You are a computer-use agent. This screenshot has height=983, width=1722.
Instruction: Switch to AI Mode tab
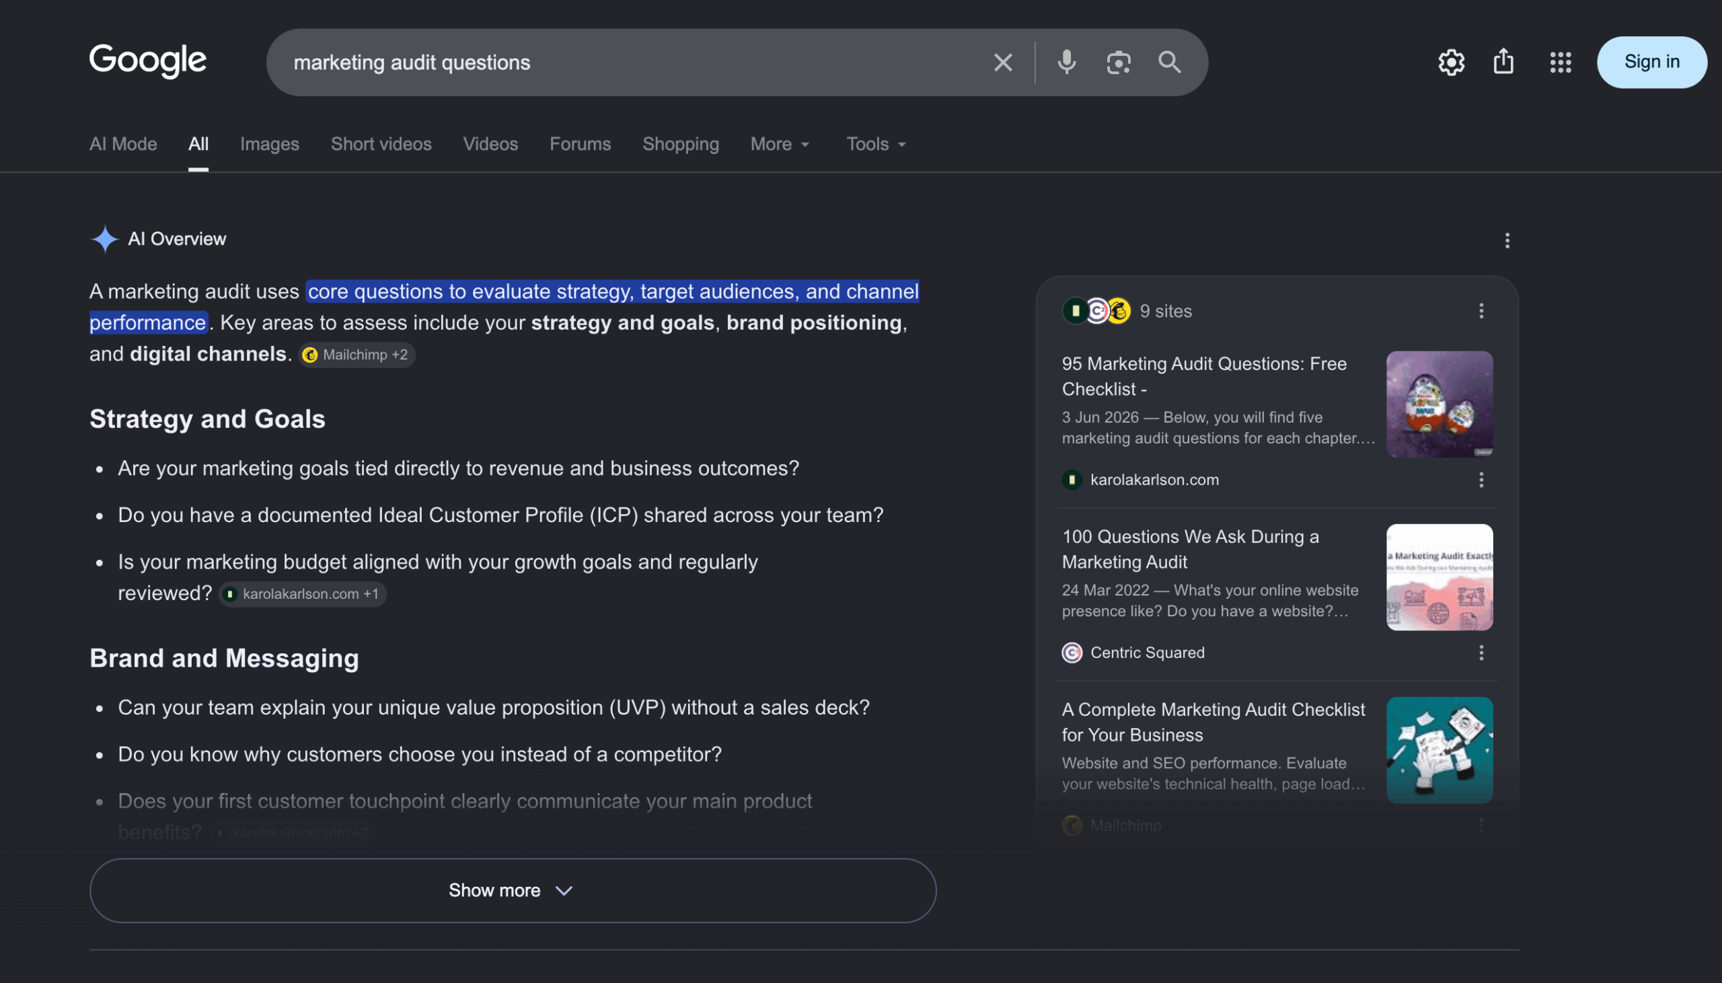click(x=123, y=144)
